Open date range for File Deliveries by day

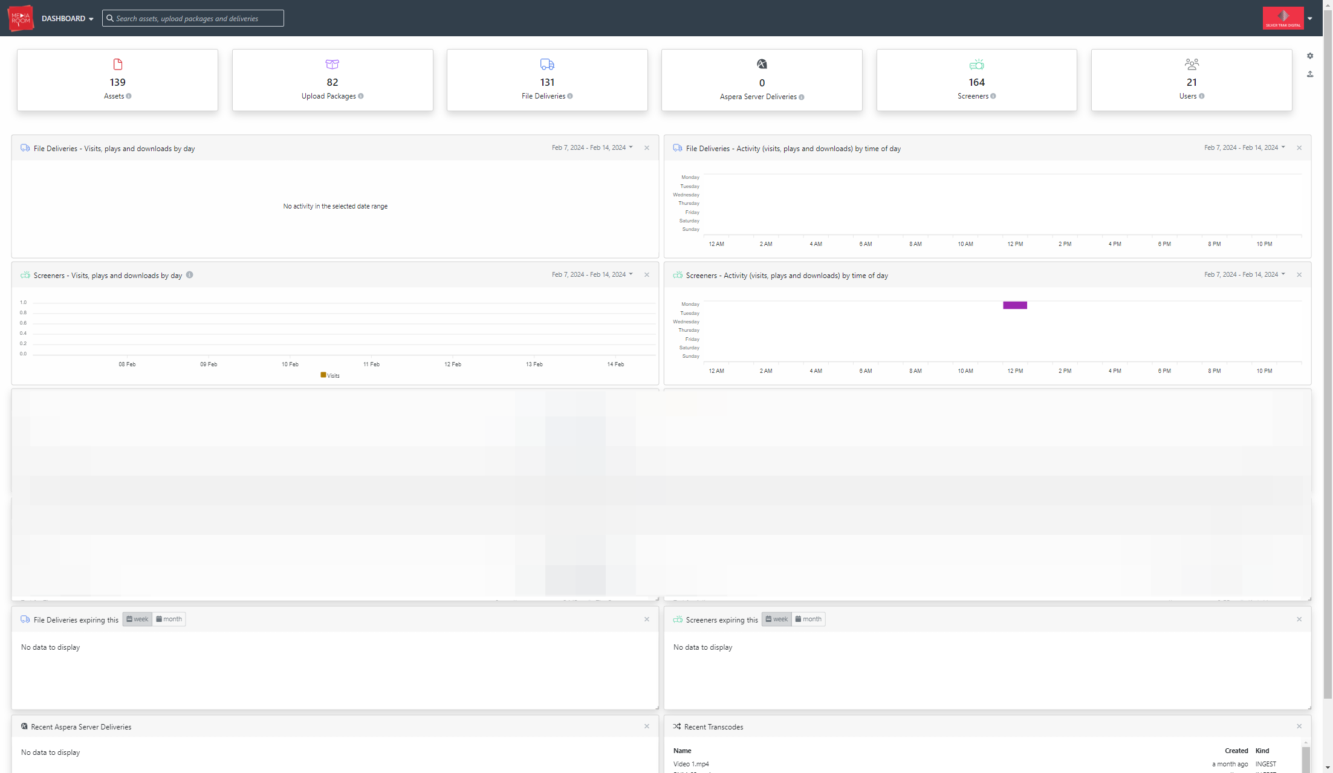click(x=592, y=147)
